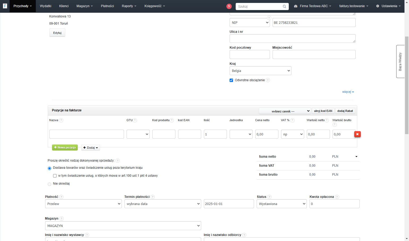Uncheck Odwrotne obciążenie checkbox

point(231,80)
